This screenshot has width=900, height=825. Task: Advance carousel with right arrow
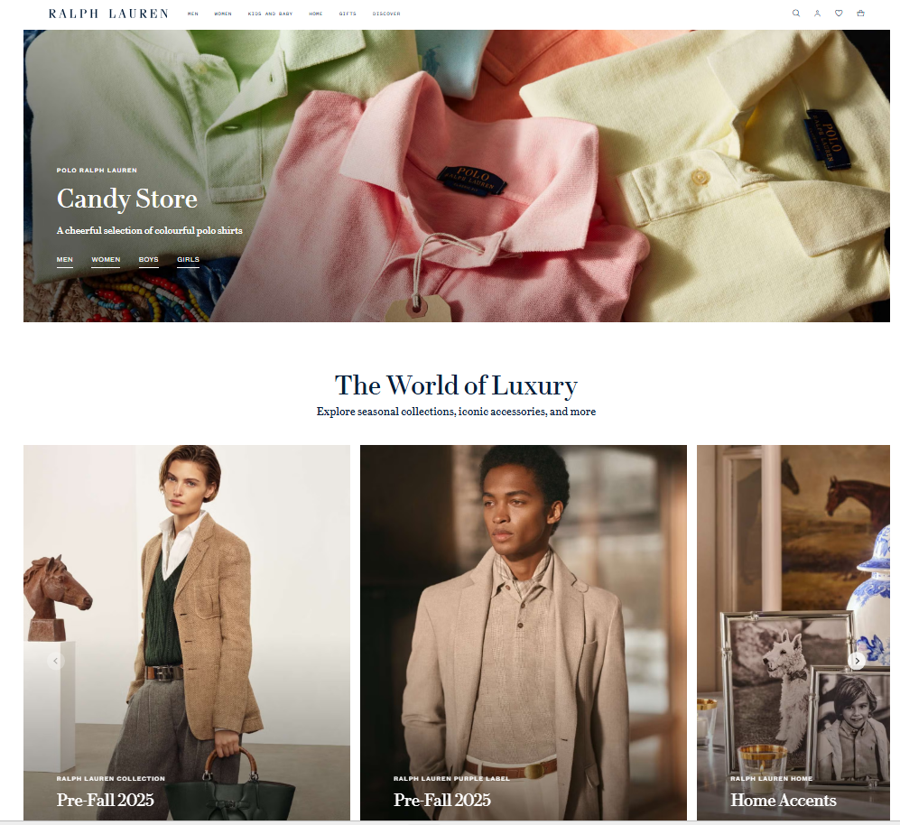click(x=857, y=661)
